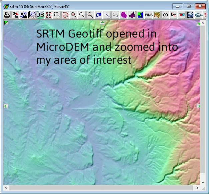Pan map east with right green arrow
209x194 pixels.
tap(198, 106)
